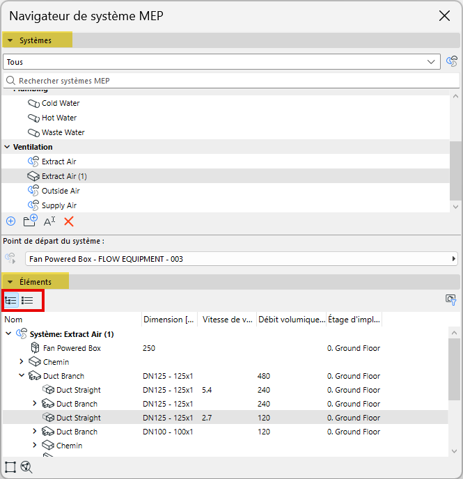Expand the last Chemin node
The image size is (463, 479).
pos(35,445)
